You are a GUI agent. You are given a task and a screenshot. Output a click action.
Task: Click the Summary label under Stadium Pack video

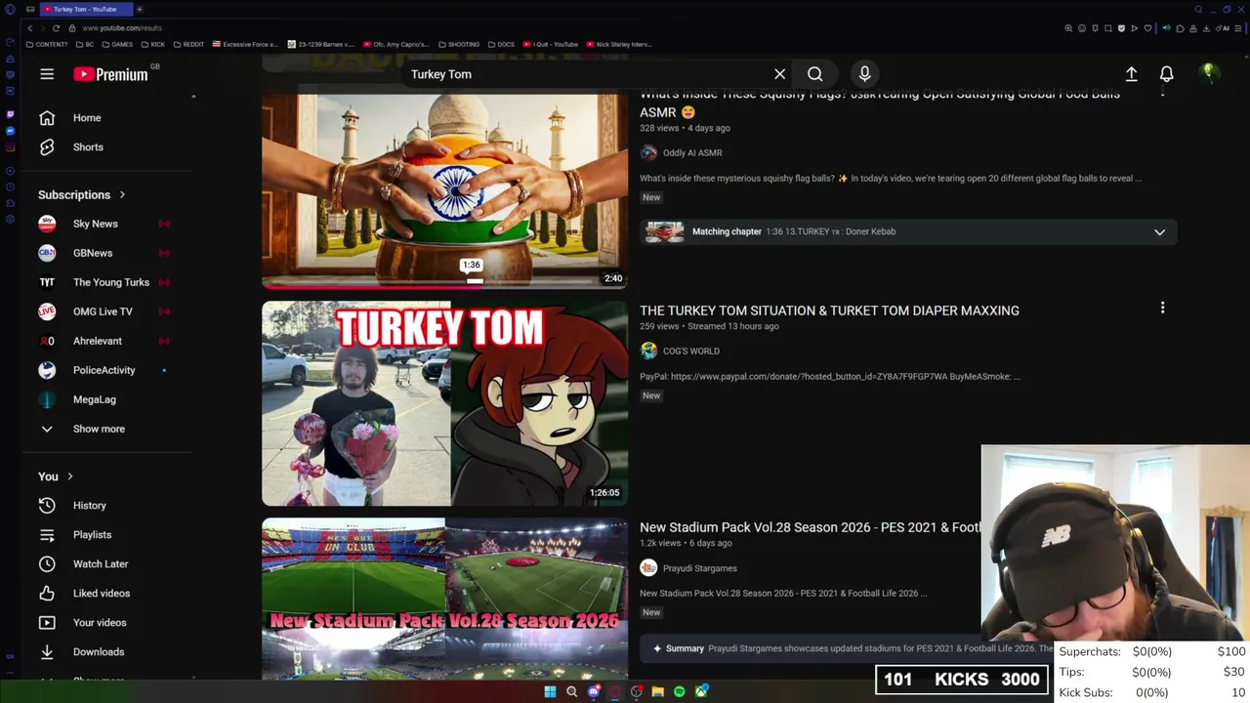(x=685, y=648)
